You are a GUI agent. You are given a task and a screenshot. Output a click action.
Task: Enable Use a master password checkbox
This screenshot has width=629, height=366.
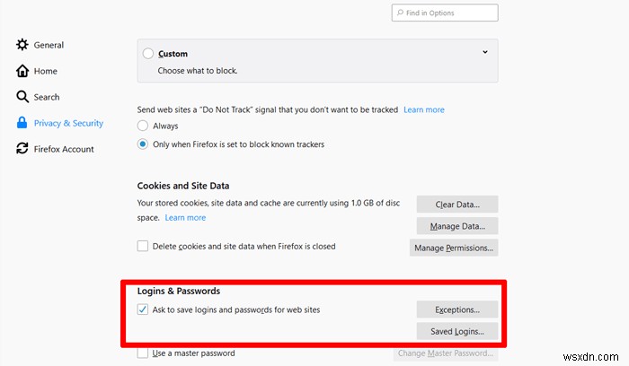tap(143, 353)
